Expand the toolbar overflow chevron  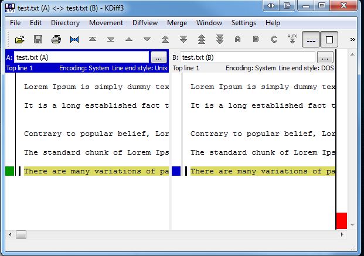pos(353,40)
